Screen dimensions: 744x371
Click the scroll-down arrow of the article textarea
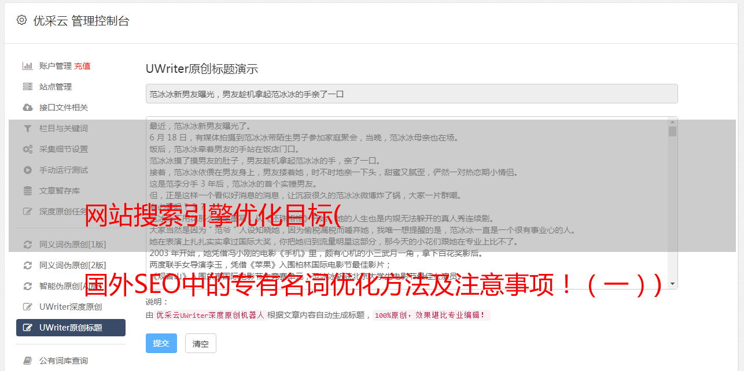pyautogui.click(x=672, y=284)
